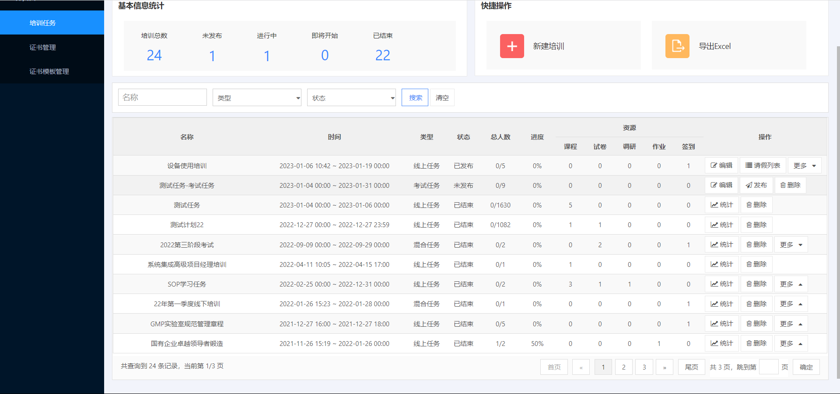Confirm page jump with 确定
The image size is (840, 394).
[x=806, y=367]
